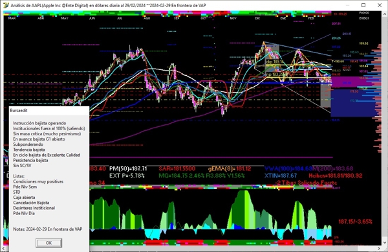
Task: Maximize the AAPL analysis window
Action: point(363,5)
